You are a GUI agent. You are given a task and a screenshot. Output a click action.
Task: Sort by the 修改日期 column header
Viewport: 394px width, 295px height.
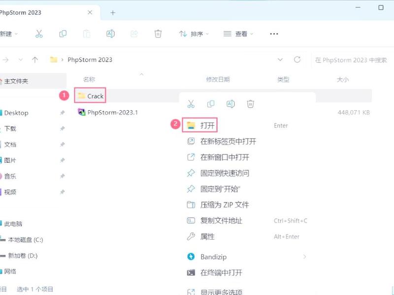[x=218, y=80]
